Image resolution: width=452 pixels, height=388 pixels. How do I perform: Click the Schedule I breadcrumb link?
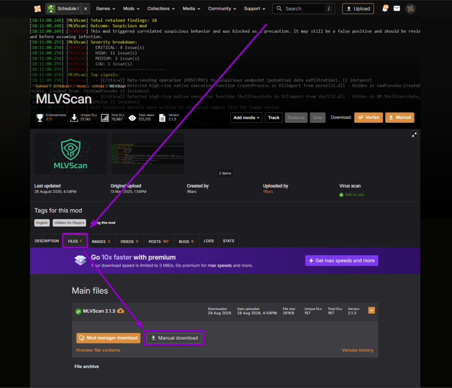coord(62,86)
